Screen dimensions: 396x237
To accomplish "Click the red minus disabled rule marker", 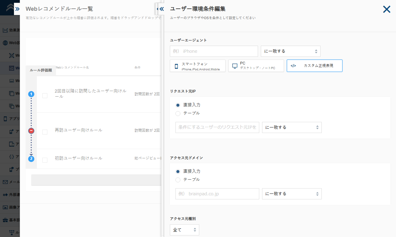I will (31, 131).
